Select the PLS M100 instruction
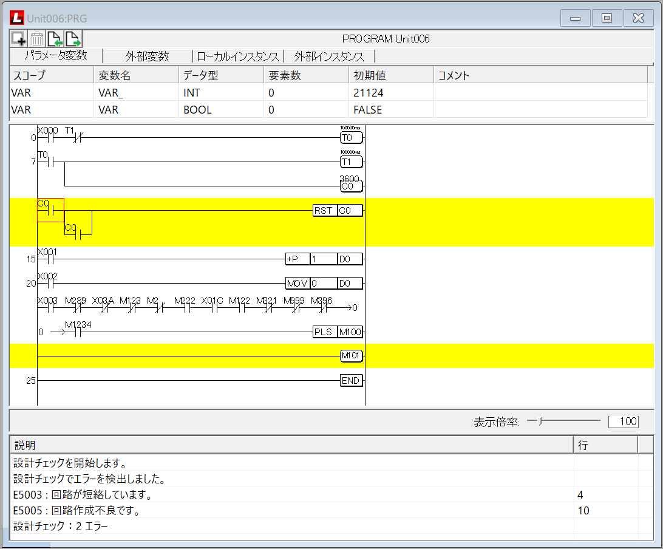This screenshot has width=663, height=549. coord(338,332)
